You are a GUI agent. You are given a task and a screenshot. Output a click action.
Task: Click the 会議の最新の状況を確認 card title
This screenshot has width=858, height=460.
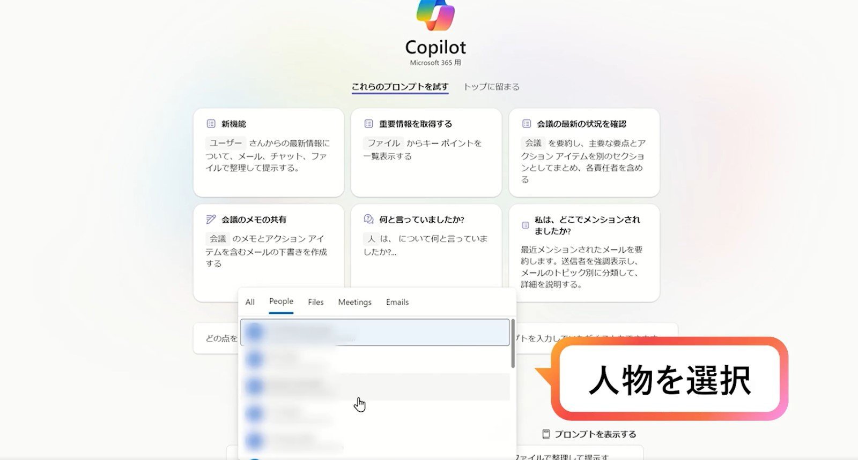point(581,124)
